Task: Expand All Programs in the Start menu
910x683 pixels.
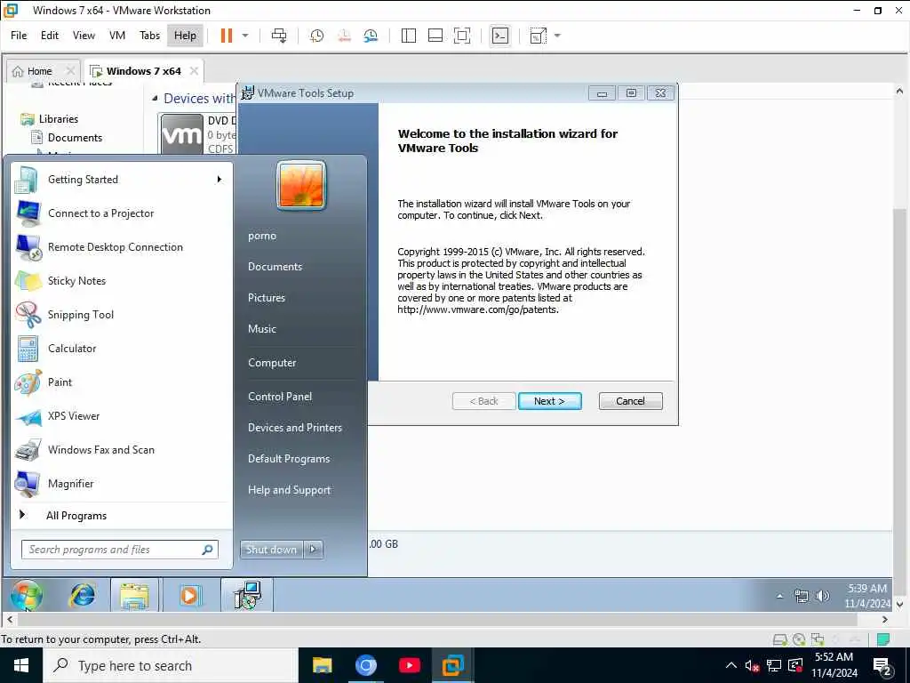Action: (x=76, y=515)
